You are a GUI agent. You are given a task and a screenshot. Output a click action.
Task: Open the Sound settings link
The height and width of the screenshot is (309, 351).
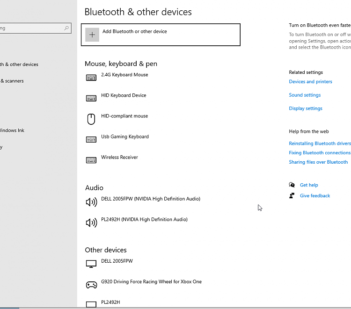tap(305, 95)
